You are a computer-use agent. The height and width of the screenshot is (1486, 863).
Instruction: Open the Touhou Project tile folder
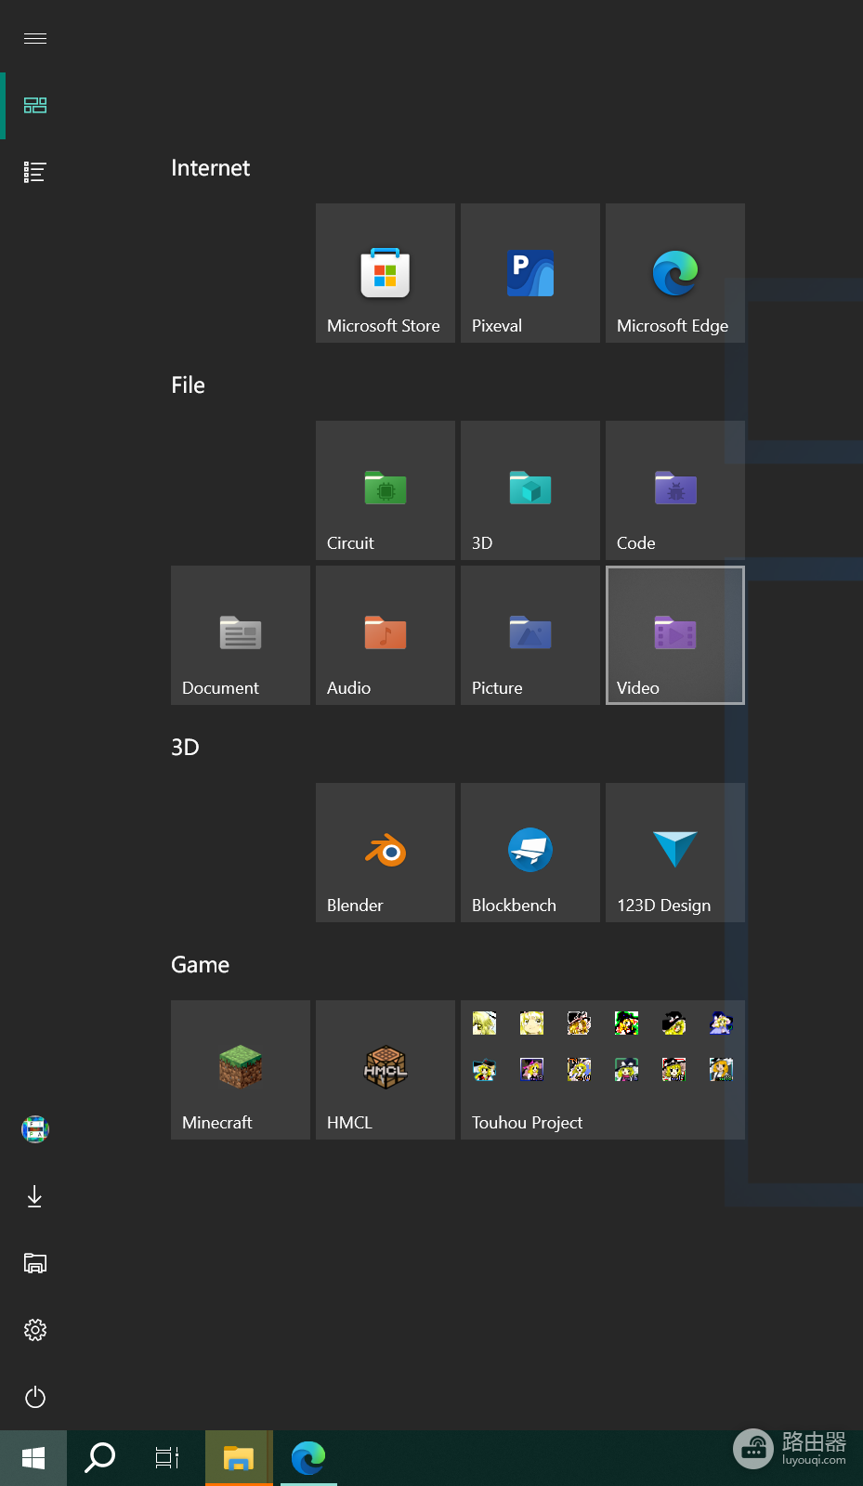(603, 1070)
